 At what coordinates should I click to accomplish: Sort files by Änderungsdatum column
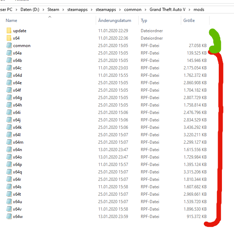pyautogui.click(x=115, y=21)
